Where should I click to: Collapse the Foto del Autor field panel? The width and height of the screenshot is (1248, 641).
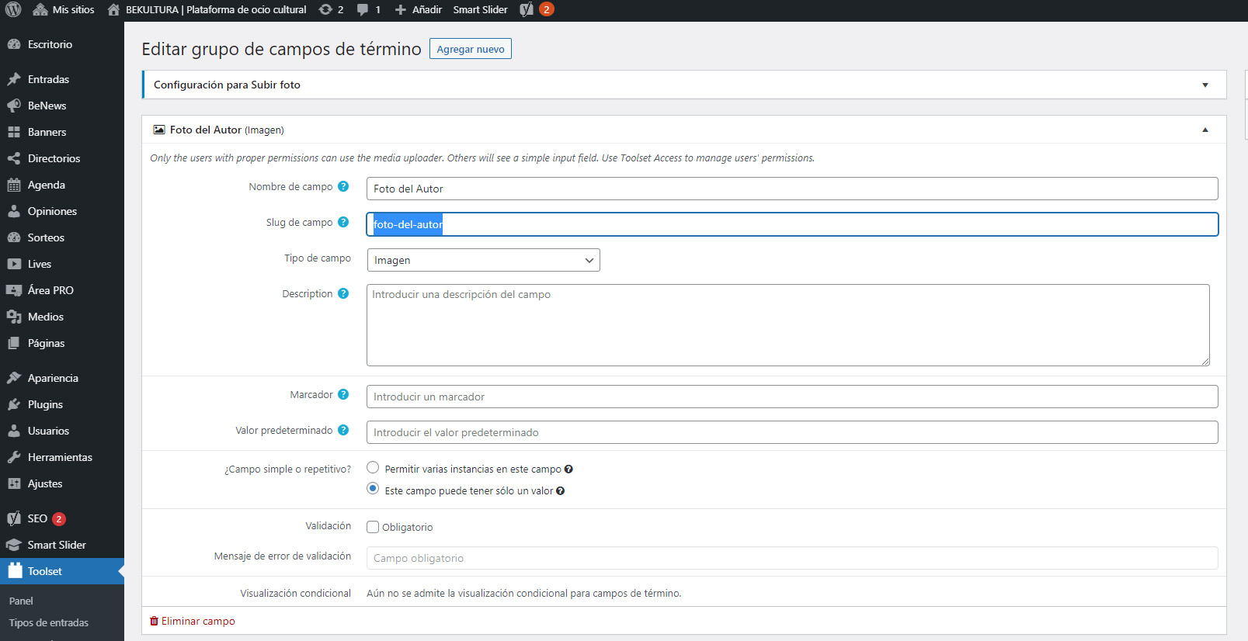coord(1205,130)
